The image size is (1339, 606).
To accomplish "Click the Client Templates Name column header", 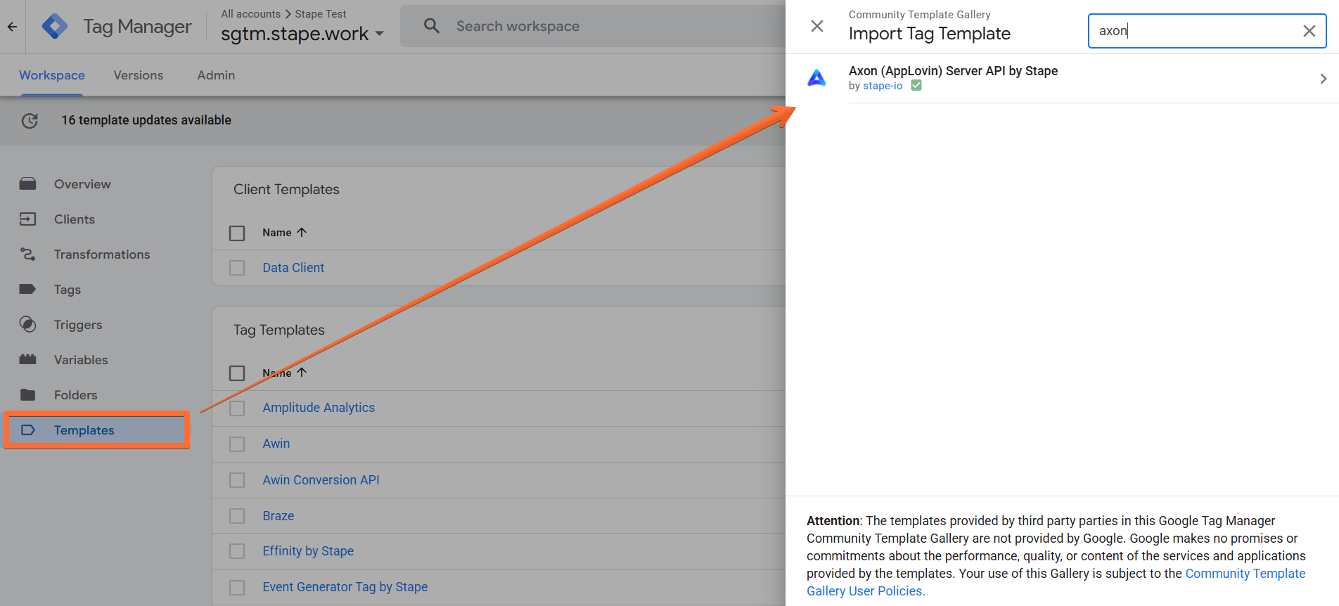I will 277,233.
